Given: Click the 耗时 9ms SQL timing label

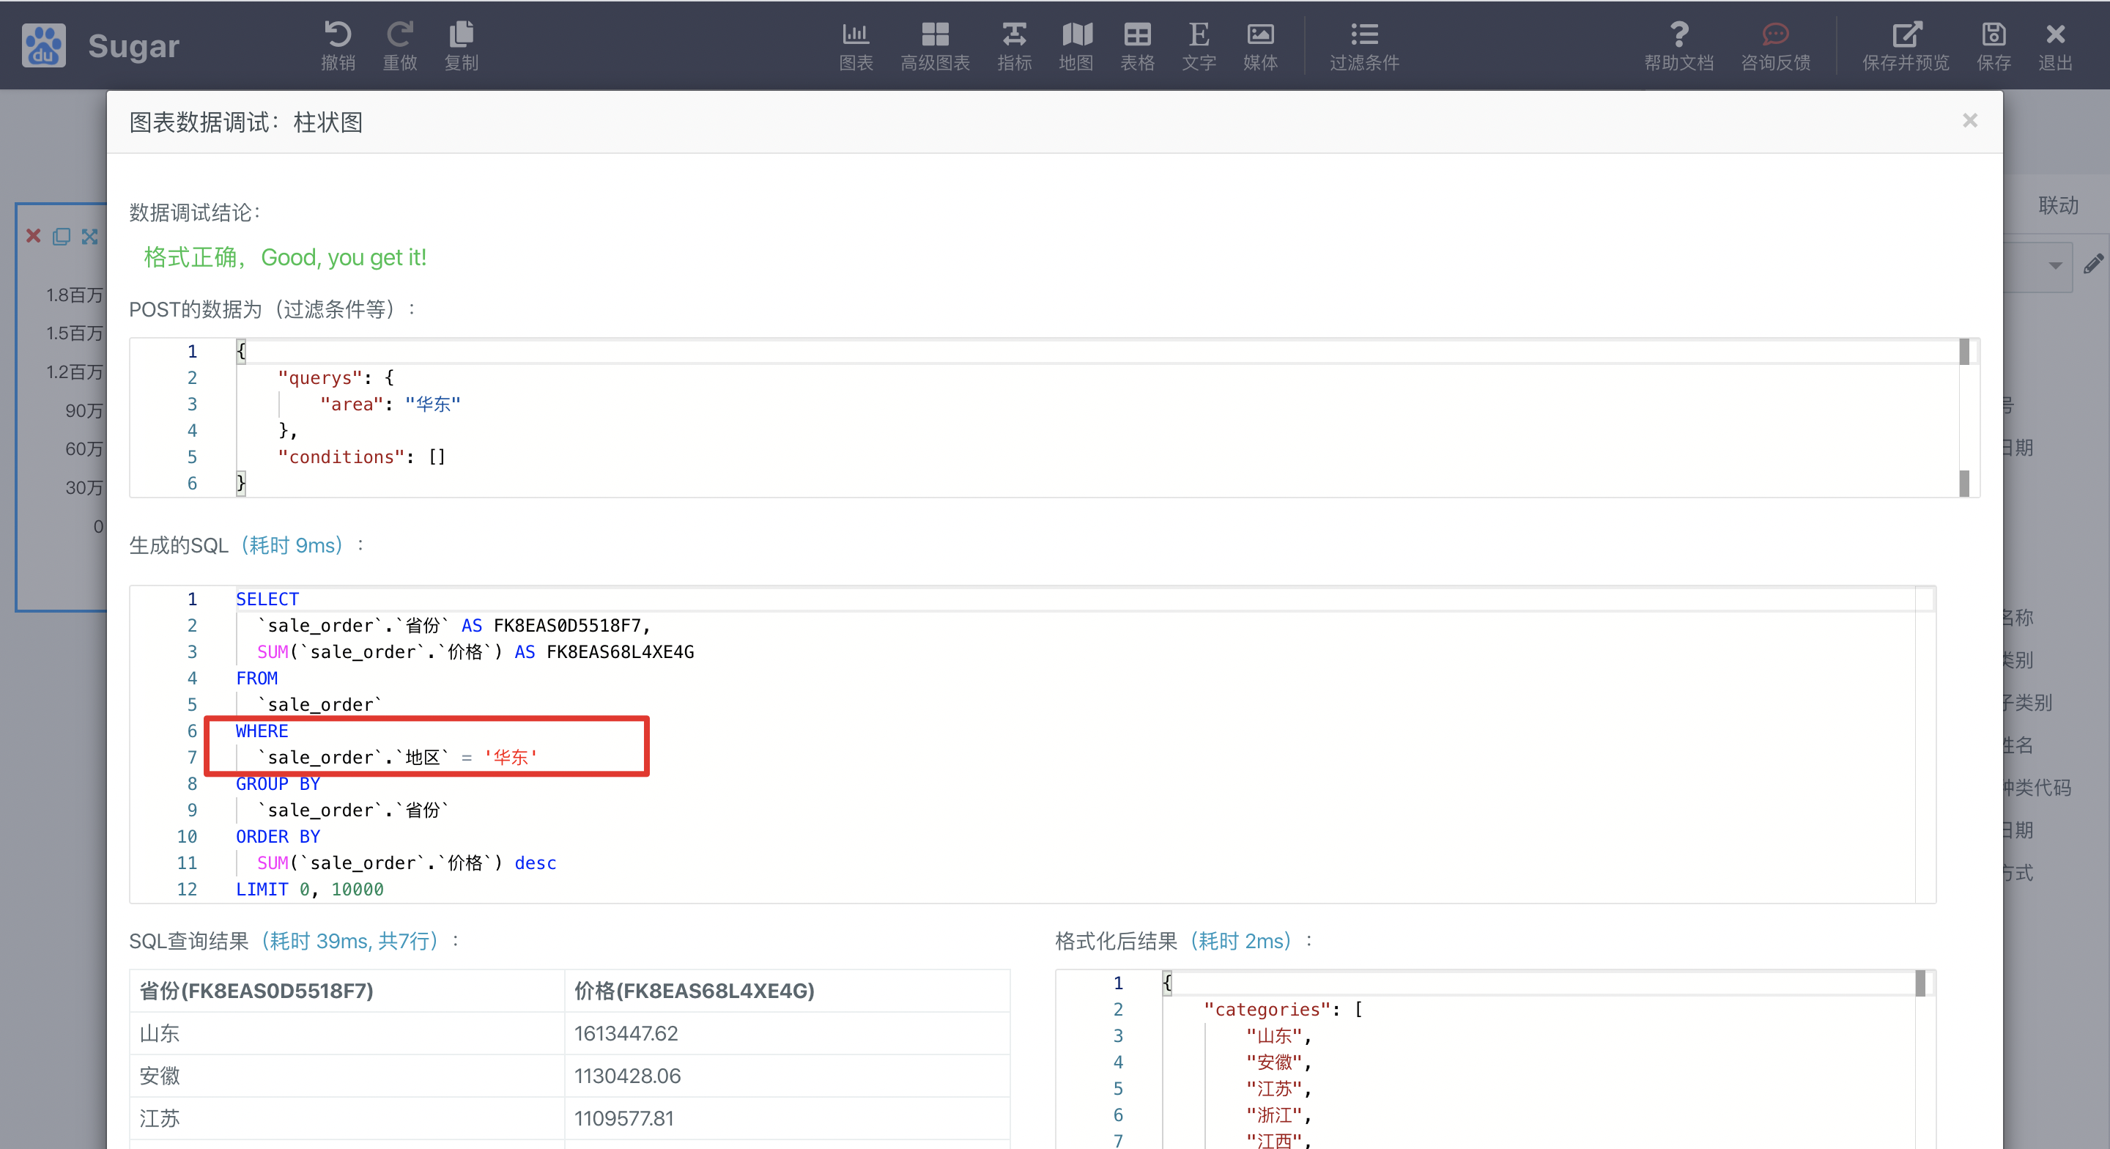Looking at the screenshot, I should pos(292,545).
